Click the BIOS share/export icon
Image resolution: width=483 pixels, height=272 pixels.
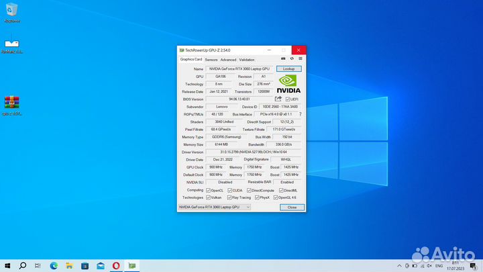pos(279,99)
